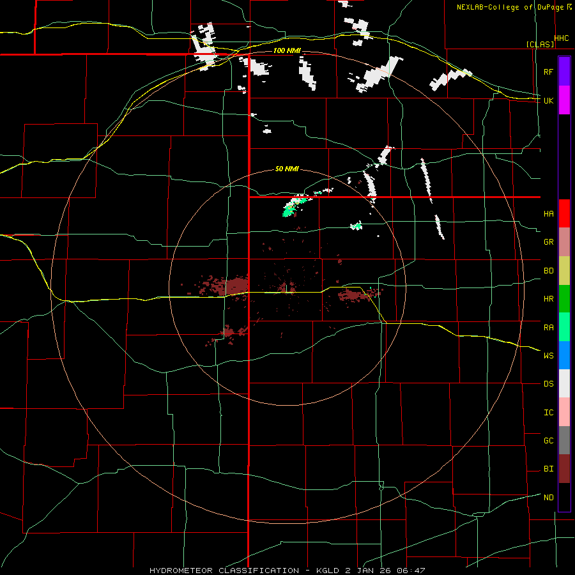Click the [CLAS] units label

[540, 44]
